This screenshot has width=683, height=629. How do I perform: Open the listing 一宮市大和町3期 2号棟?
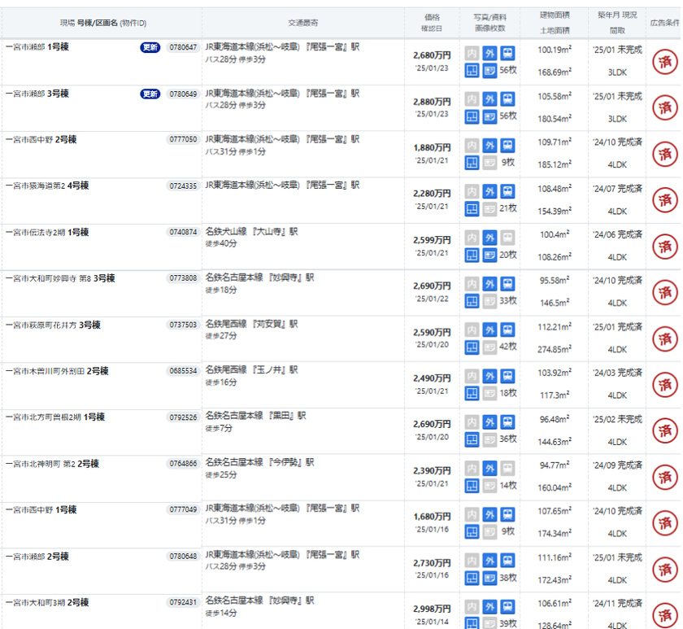(48, 603)
